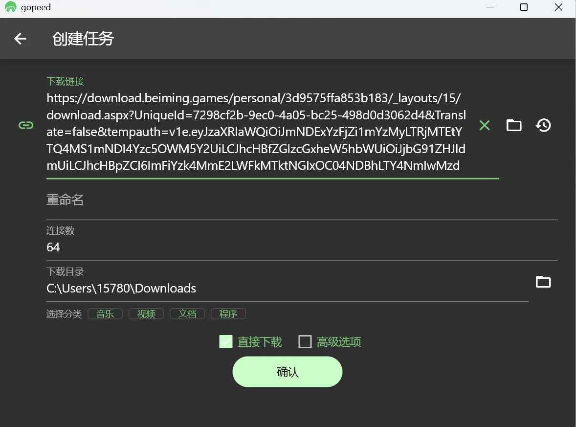Enable the 高级选项 checkbox
This screenshot has width=576, height=427.
coord(305,341)
